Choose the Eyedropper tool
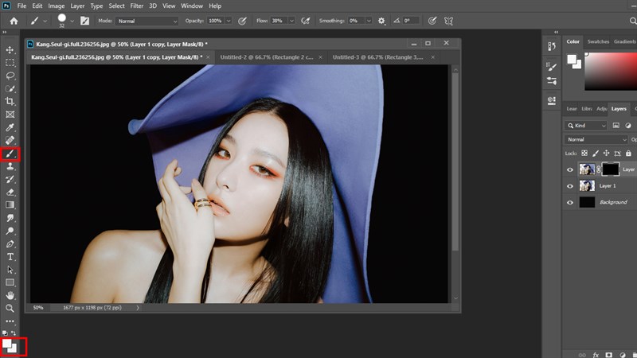This screenshot has width=637, height=358. click(x=10, y=128)
